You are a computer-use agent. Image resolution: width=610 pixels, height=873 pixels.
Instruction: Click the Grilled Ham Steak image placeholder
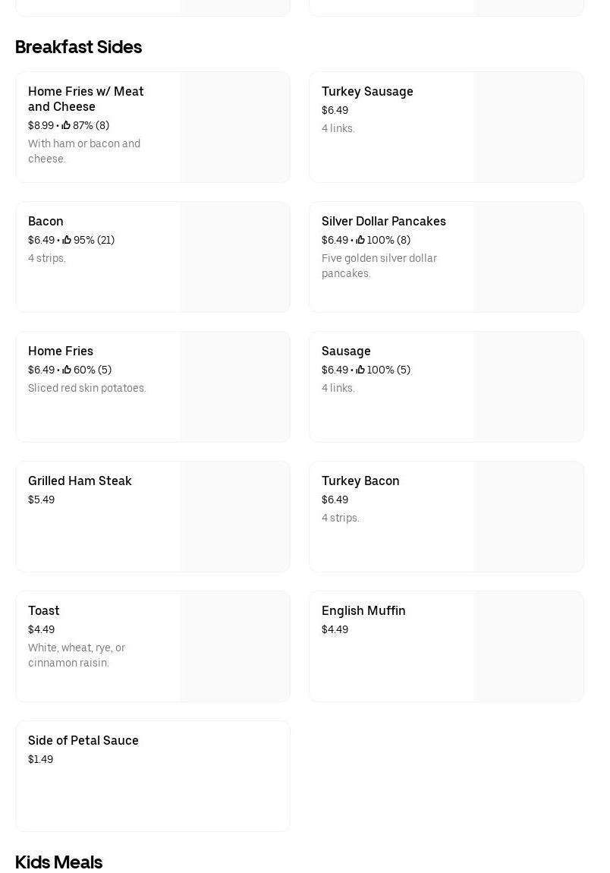(x=234, y=516)
